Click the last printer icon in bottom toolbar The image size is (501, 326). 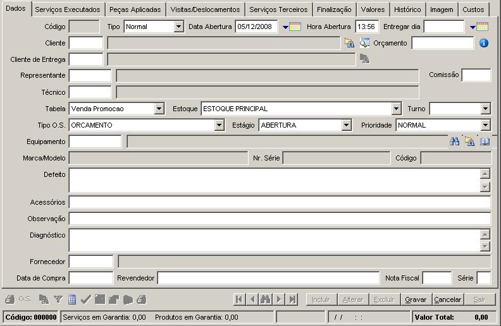tap(141, 299)
